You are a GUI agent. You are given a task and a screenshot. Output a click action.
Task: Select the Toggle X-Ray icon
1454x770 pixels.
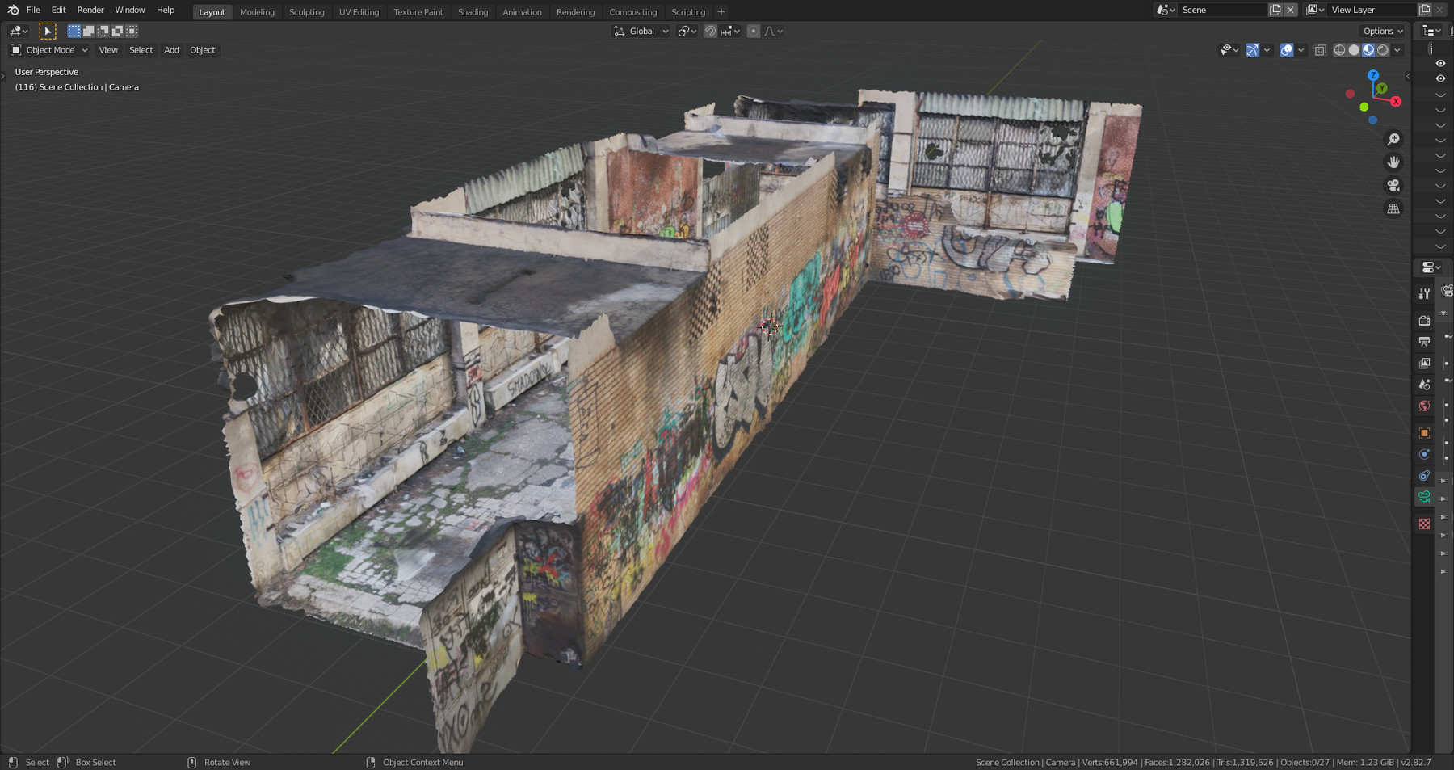coord(1320,50)
